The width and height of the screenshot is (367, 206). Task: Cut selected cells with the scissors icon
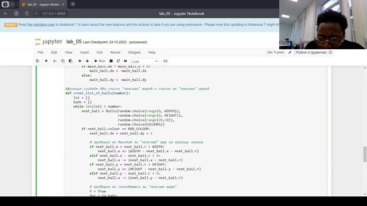55,61
